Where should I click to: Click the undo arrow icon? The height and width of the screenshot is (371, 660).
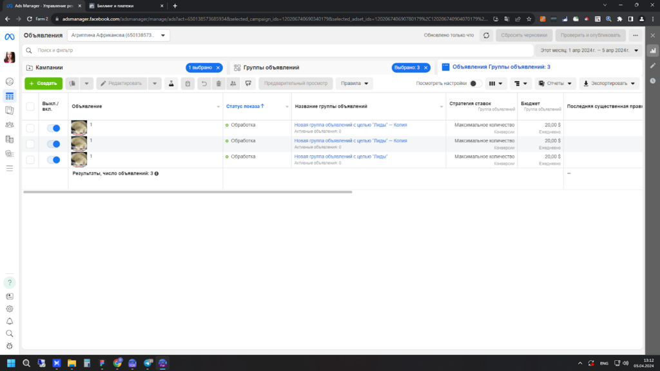coord(204,83)
